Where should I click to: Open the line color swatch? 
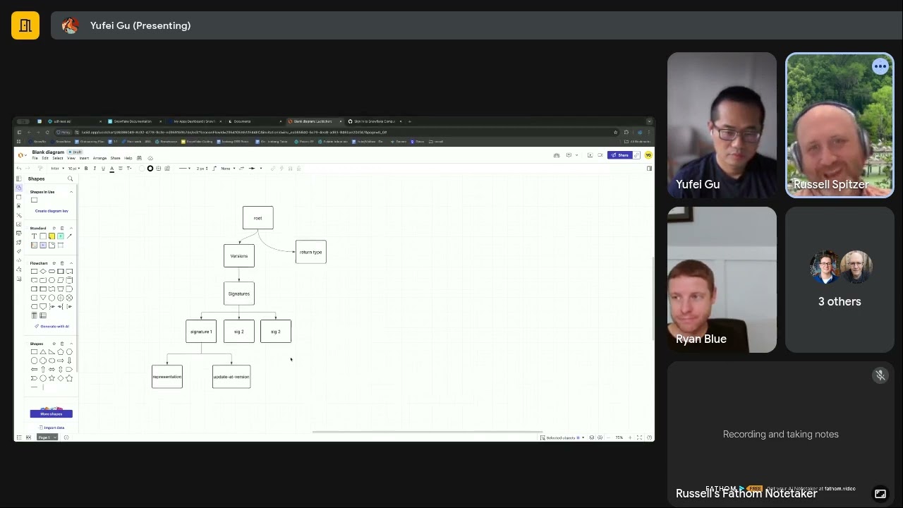[x=150, y=169]
